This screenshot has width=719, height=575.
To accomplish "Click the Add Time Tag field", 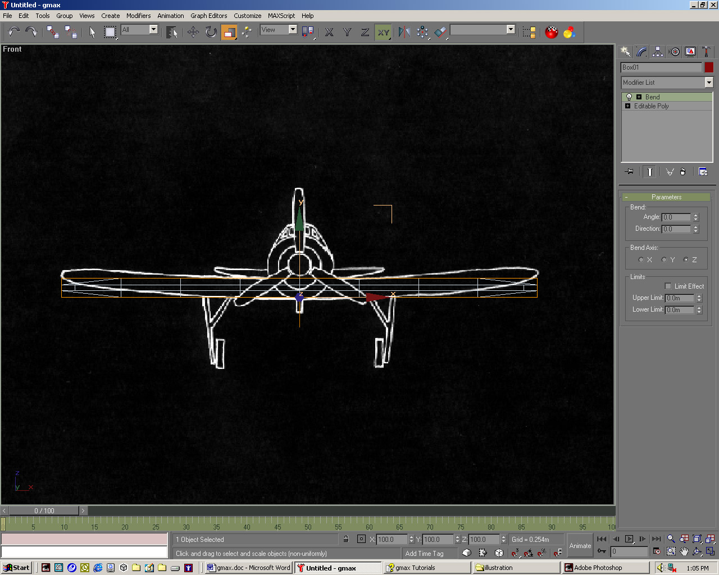I will (x=425, y=554).
